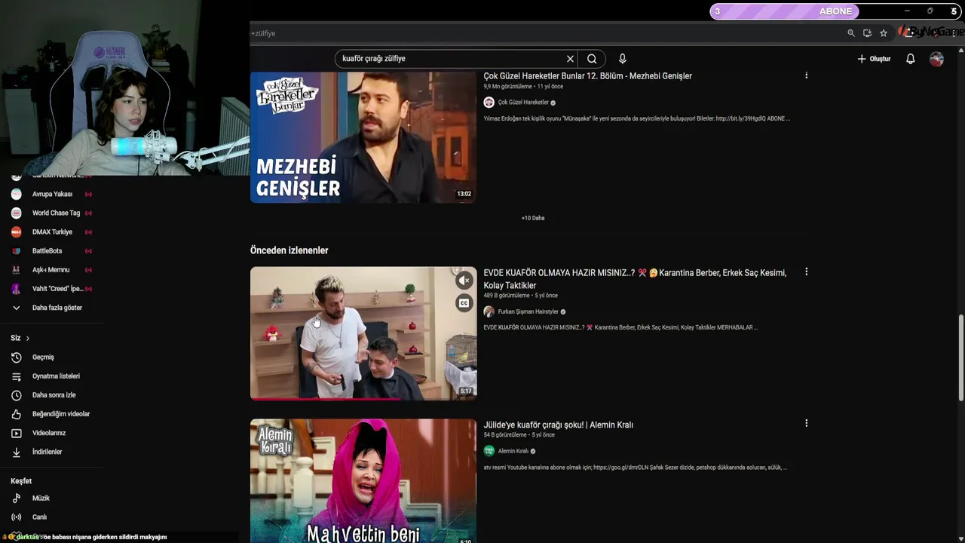Open options menu for EVDE KUAFÖR video
Image resolution: width=965 pixels, height=543 pixels.
[x=806, y=271]
